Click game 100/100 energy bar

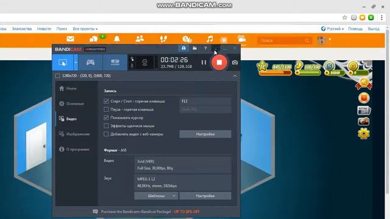[x=308, y=69]
